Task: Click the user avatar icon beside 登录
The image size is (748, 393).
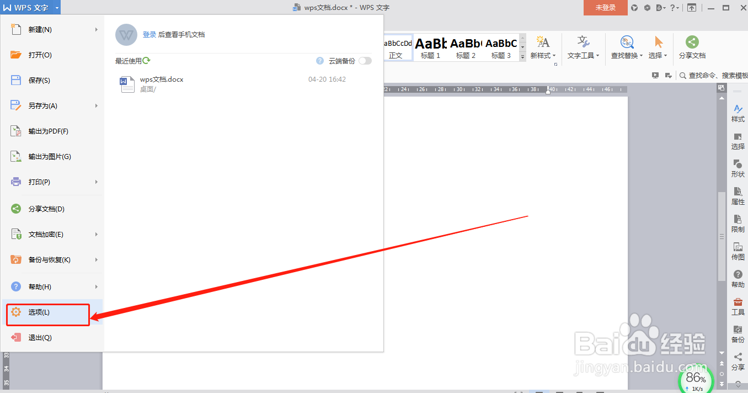Action: pyautogui.click(x=126, y=35)
